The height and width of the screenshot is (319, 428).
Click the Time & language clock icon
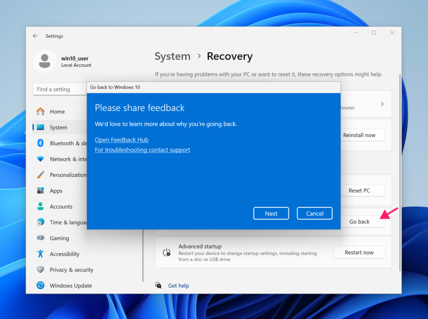point(41,222)
